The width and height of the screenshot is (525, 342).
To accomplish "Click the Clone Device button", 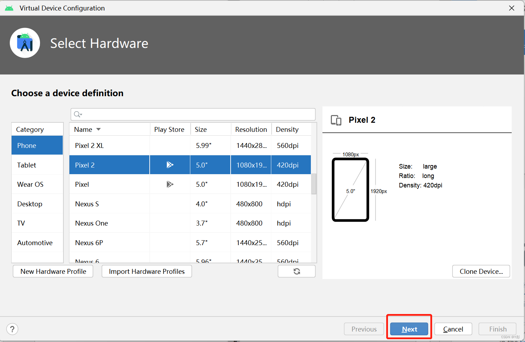I will (x=481, y=271).
